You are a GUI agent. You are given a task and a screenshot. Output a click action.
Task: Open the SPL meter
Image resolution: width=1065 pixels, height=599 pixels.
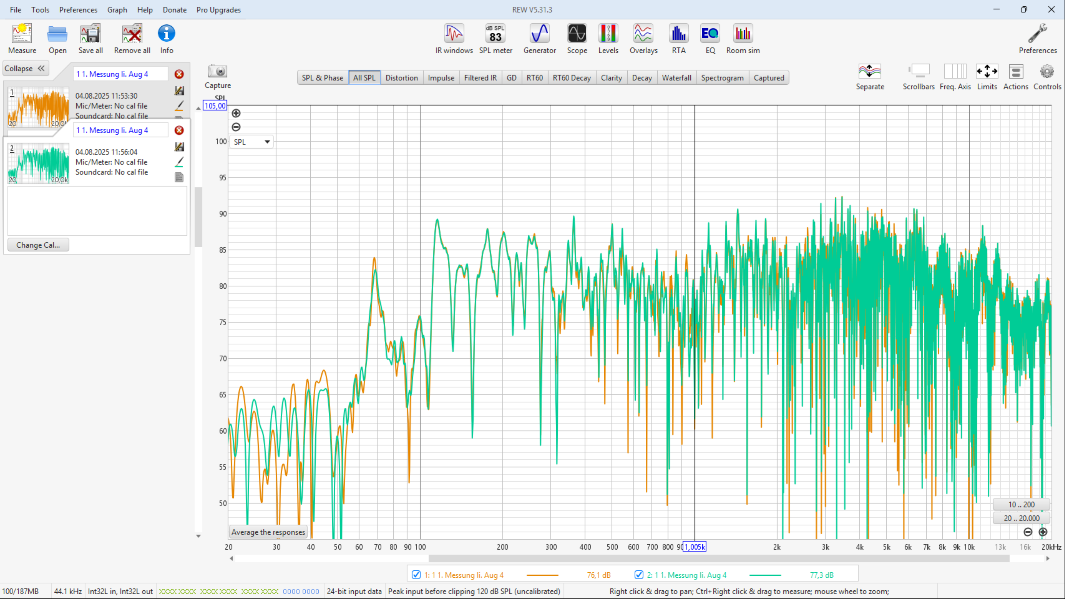coord(495,39)
